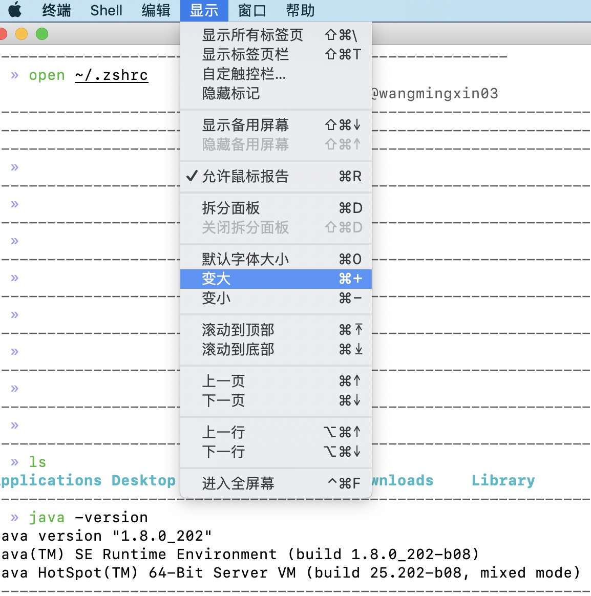Open the 窗口 menu
This screenshot has width=591, height=596.
point(252,10)
